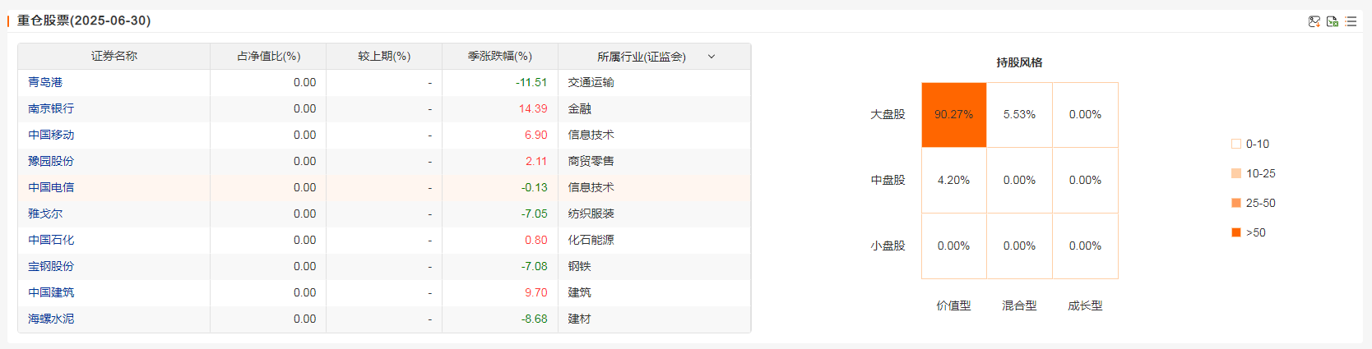
Task: Click the 6.90 quarterly change value
Action: pyautogui.click(x=536, y=135)
